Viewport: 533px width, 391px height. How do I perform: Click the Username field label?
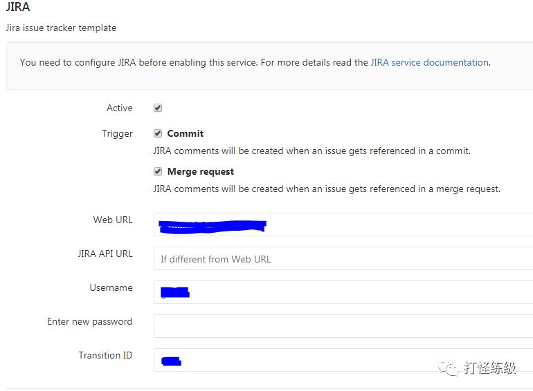coord(111,287)
